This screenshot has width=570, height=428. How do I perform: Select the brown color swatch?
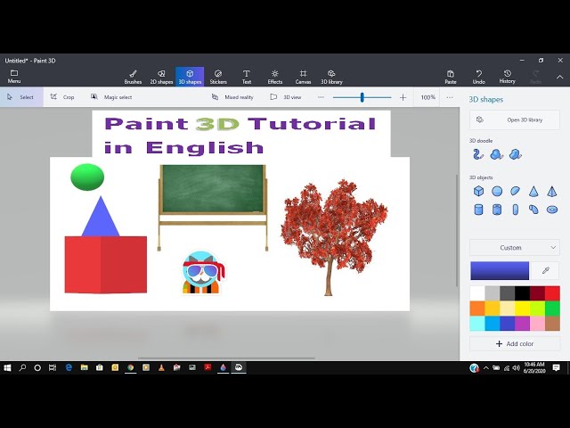(x=552, y=324)
